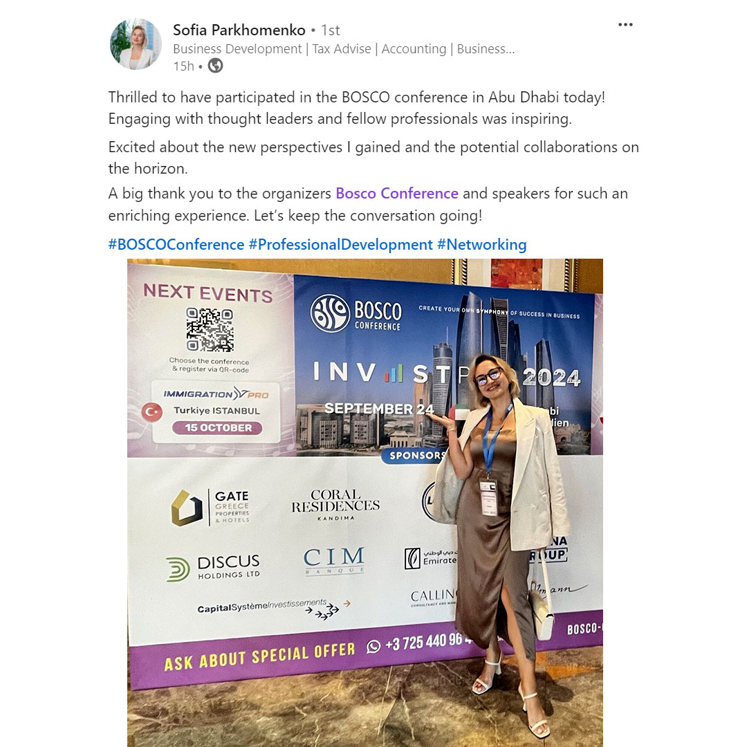
Task: Open the #BOSCOConference hashtag
Action: click(x=176, y=244)
